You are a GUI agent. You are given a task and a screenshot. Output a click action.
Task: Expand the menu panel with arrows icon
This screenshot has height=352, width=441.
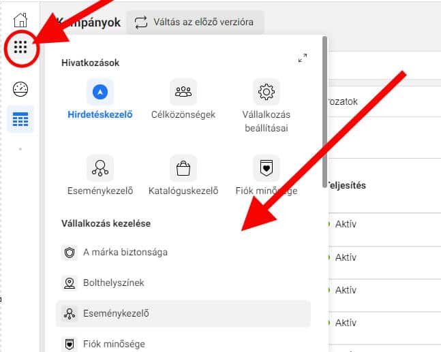pos(303,59)
